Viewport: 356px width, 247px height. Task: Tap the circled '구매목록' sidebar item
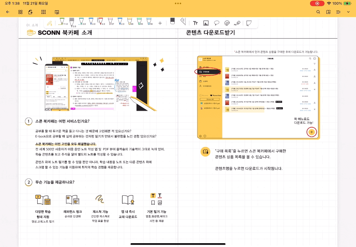point(208,72)
